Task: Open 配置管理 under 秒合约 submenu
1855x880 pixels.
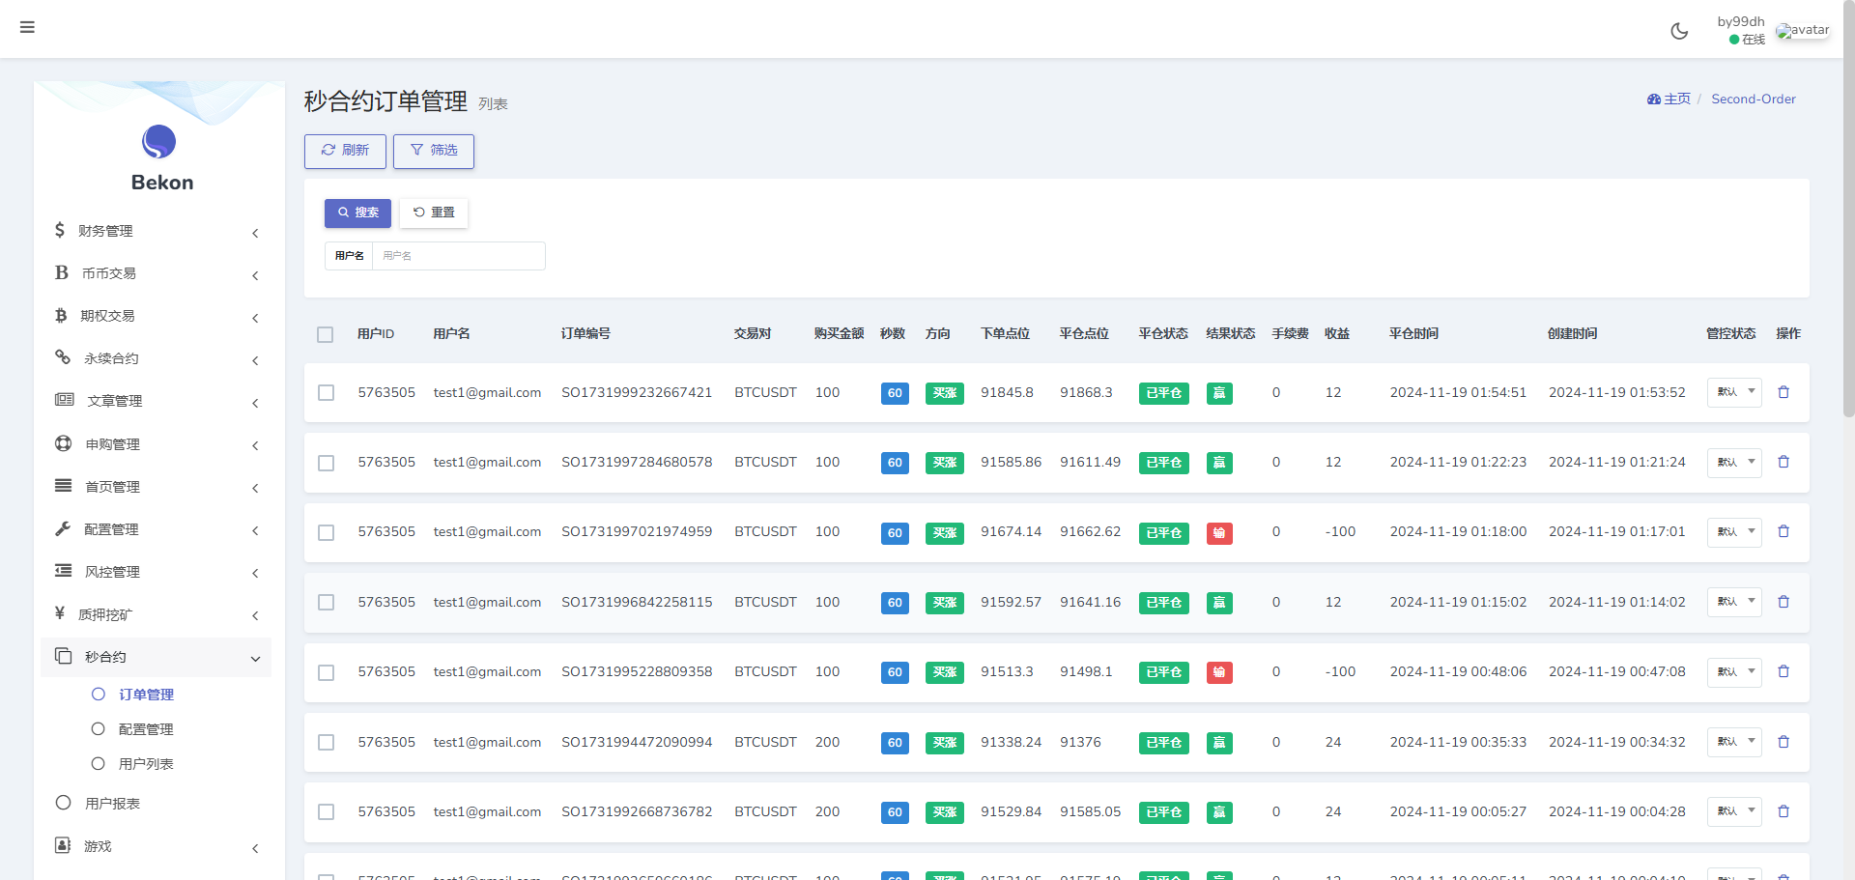Action: [145, 729]
